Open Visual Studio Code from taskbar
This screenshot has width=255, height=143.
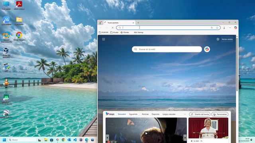tap(75, 140)
